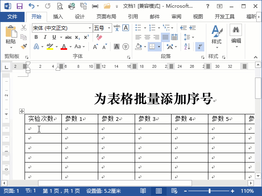This screenshot has width=262, height=196.
Task: Open the 文件 file tab
Action: [x=12, y=16]
